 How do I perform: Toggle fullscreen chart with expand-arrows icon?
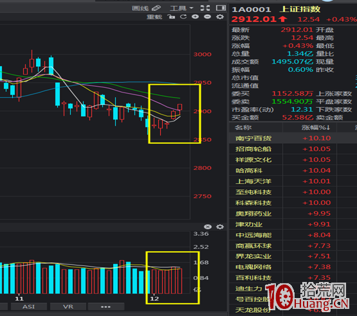click(205, 8)
